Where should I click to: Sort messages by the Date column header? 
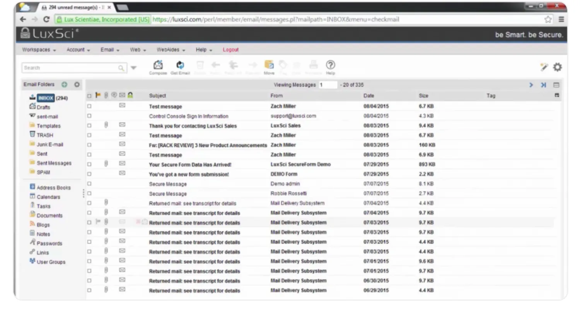[x=369, y=95]
